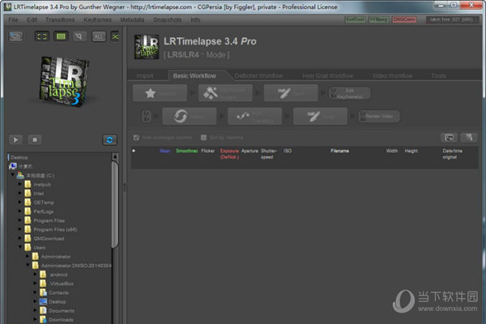The image size is (486, 324).
Task: Open the Keyframes Wizard magic wand button
Action: (x=225, y=93)
